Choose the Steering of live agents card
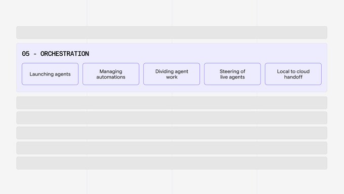The image size is (344, 194). [x=232, y=74]
